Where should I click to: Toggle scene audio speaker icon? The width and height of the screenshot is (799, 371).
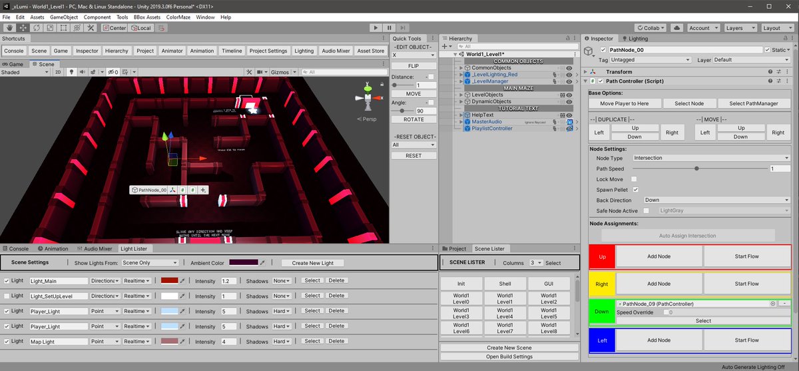tap(83, 72)
